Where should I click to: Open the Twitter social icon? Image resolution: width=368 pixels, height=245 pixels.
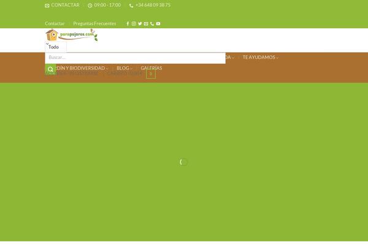[140, 23]
